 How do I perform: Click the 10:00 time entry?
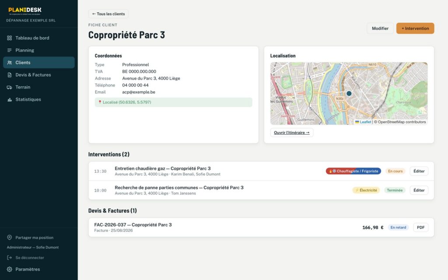pyautogui.click(x=100, y=190)
